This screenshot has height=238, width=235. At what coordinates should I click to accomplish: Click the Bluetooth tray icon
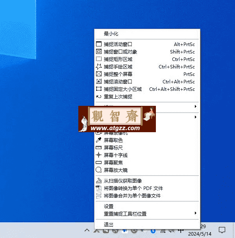(153, 231)
